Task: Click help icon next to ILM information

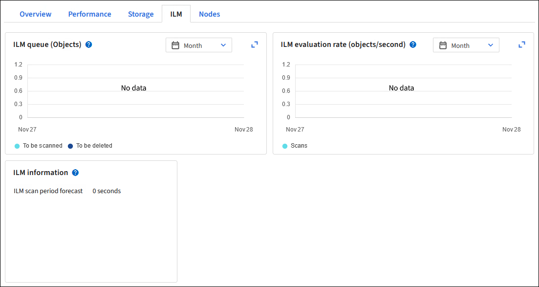Action: tap(75, 173)
